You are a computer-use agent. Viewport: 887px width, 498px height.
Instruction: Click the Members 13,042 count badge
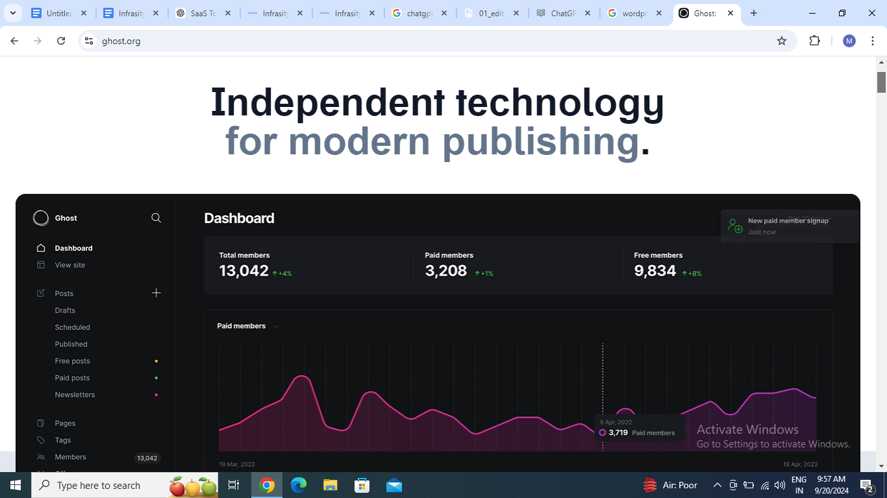(147, 458)
